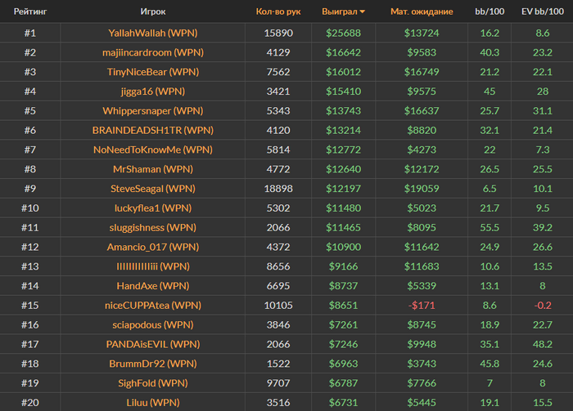Sort by EV bb/100 column header

[x=542, y=11]
